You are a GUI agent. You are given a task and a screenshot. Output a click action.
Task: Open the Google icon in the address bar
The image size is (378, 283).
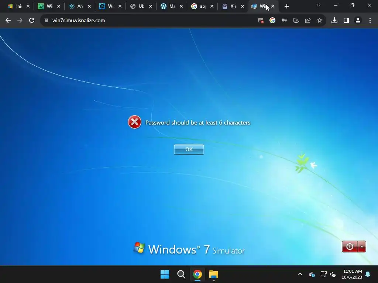pyautogui.click(x=272, y=21)
